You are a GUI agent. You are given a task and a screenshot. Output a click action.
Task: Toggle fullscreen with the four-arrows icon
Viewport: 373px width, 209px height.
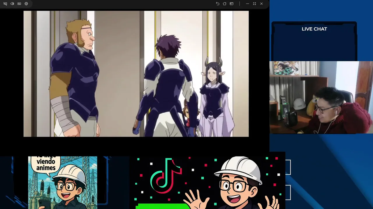tap(254, 4)
